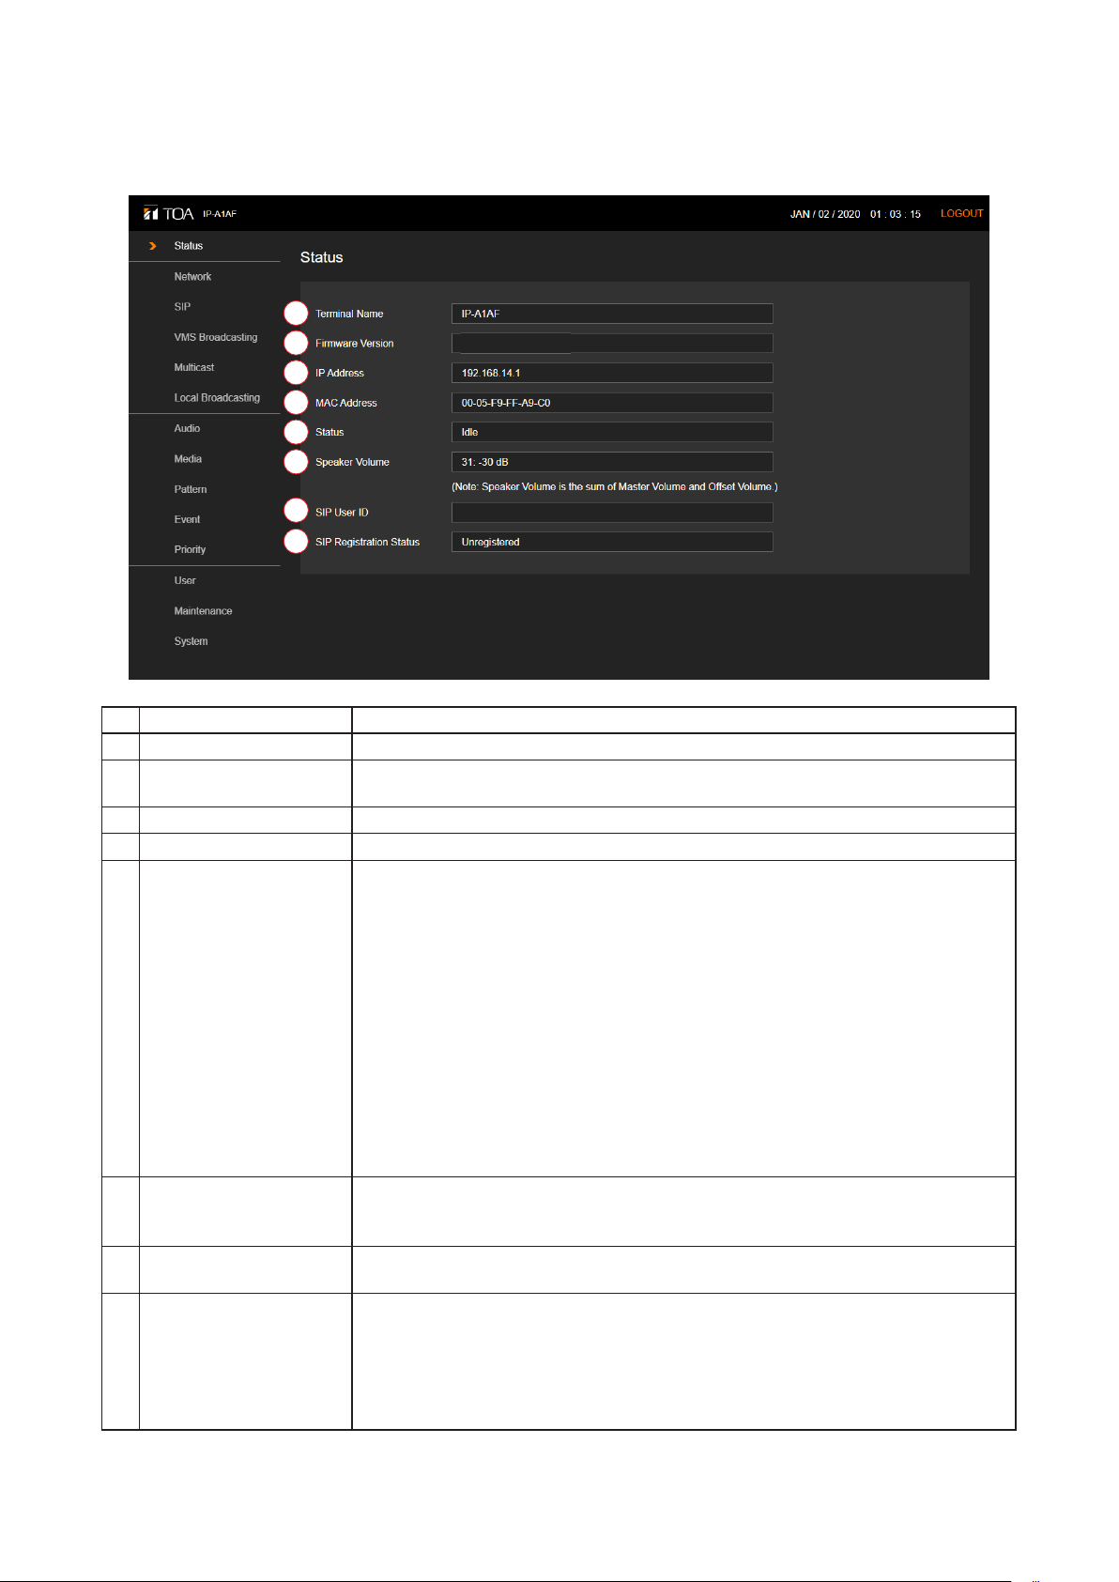The image size is (1119, 1582).
Task: Select the Event menu entry
Action: point(187,519)
